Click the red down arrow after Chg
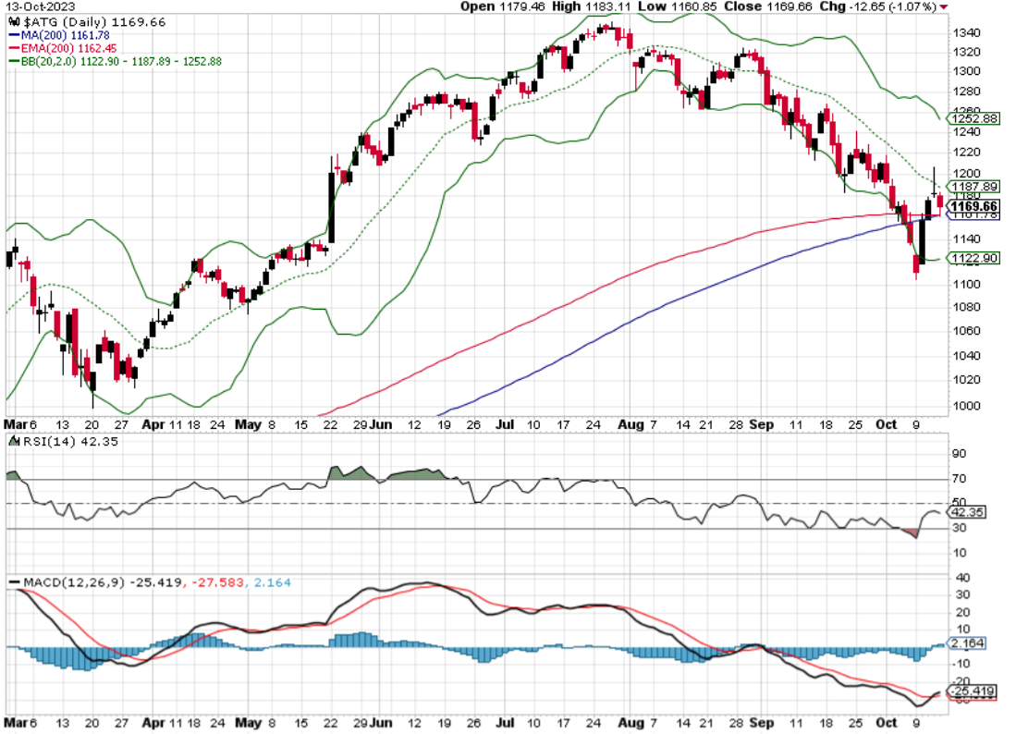The image size is (1016, 734). 943,6
